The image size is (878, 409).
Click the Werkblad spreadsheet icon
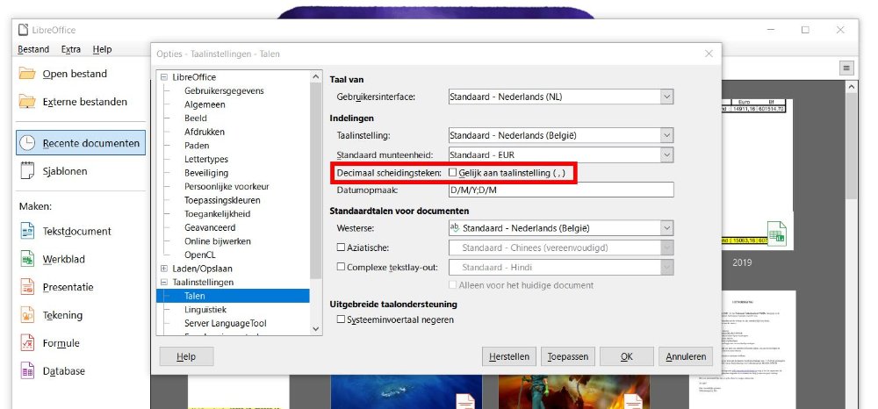click(27, 260)
